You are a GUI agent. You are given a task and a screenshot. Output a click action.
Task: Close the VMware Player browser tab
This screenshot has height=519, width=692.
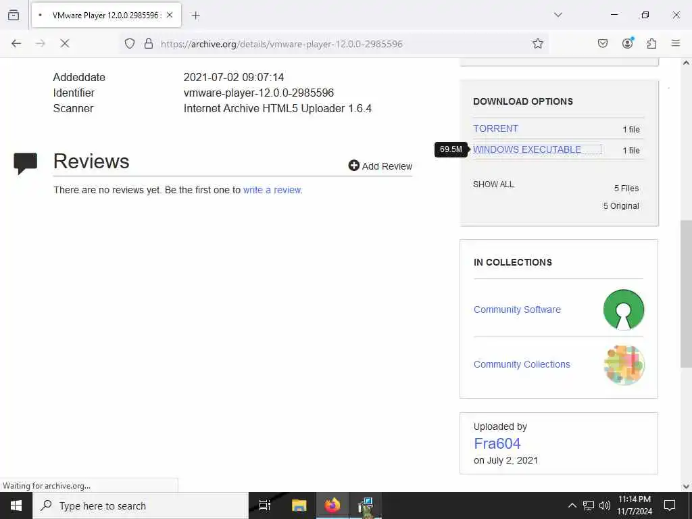pos(170,15)
